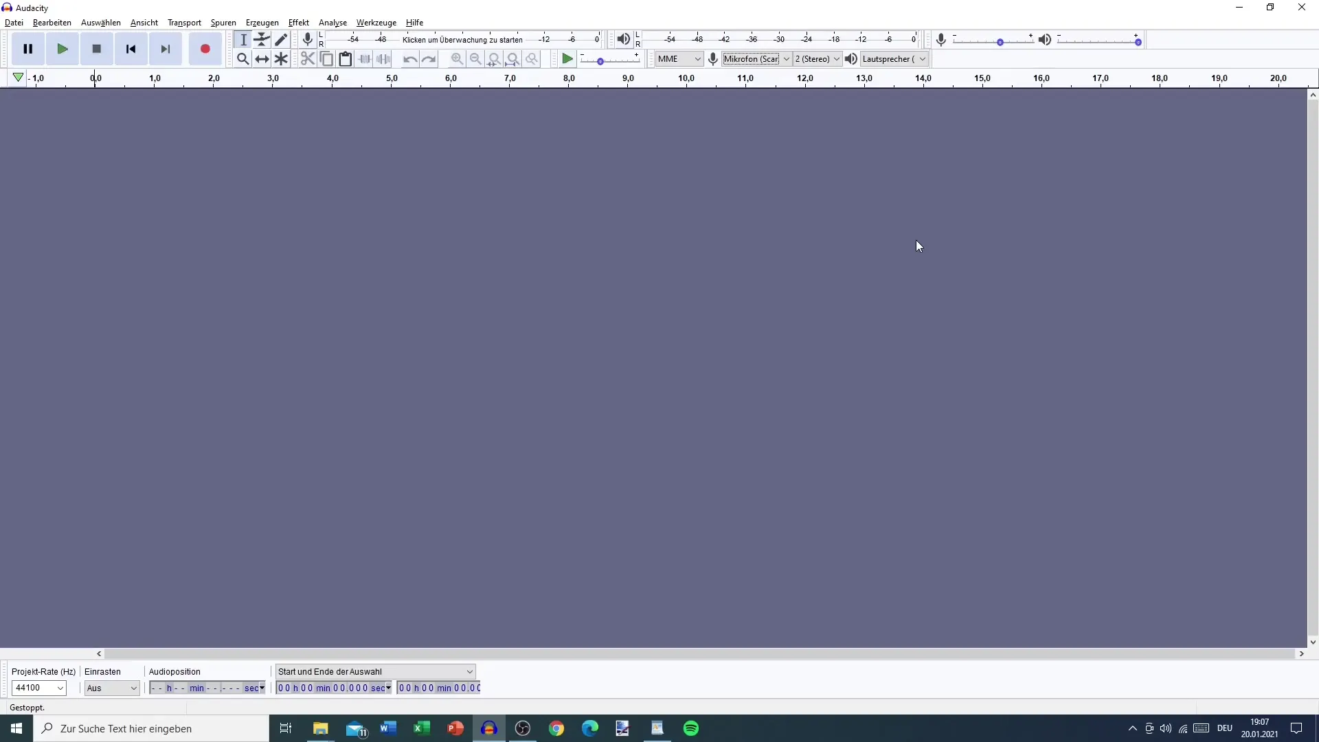Skip to start of project

[x=131, y=49]
